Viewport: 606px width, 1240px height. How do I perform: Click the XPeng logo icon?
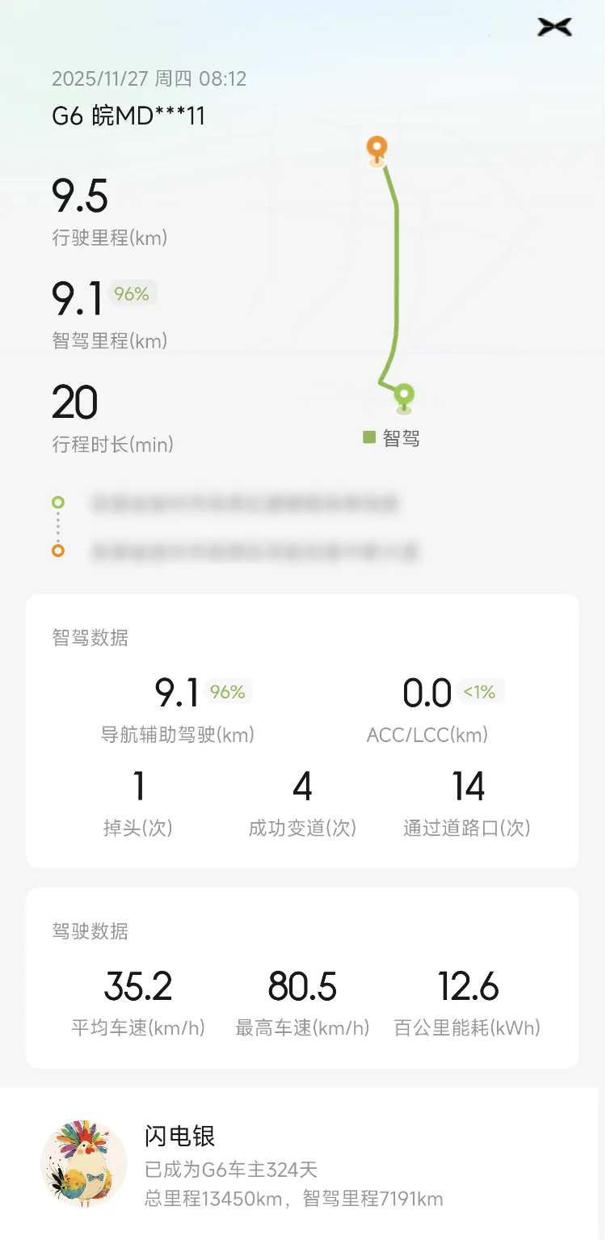tap(554, 27)
